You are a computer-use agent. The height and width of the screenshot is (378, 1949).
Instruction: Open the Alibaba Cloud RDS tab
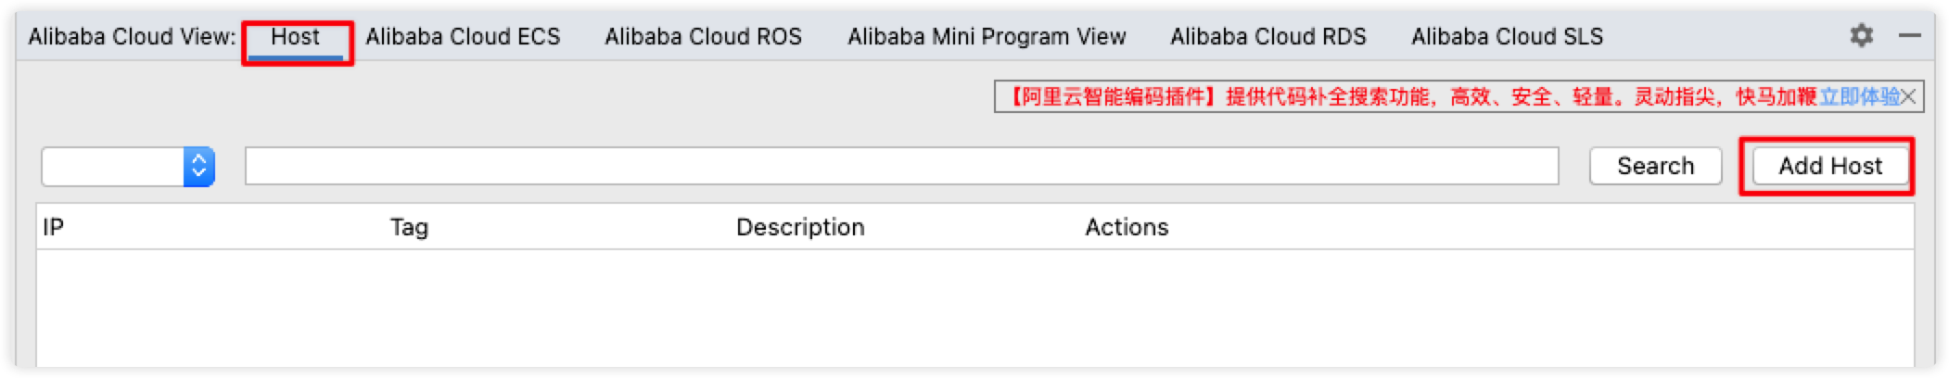tap(1267, 37)
